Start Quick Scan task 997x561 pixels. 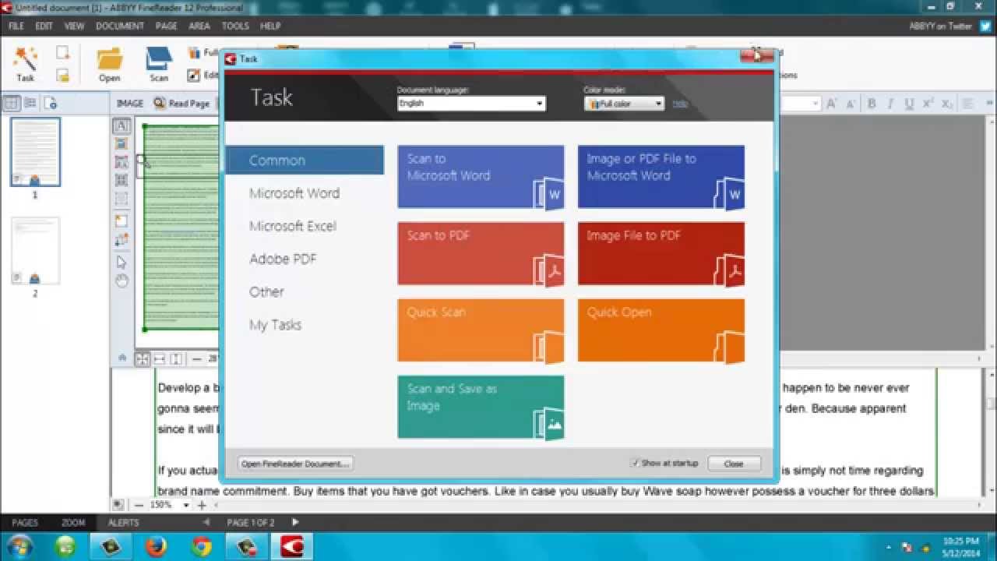pyautogui.click(x=481, y=330)
